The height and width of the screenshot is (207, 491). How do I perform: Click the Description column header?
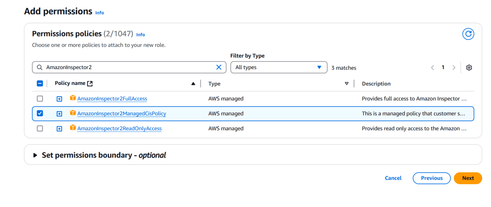[376, 84]
